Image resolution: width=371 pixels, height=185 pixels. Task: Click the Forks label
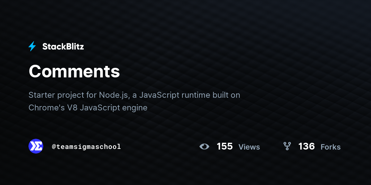pos(330,147)
